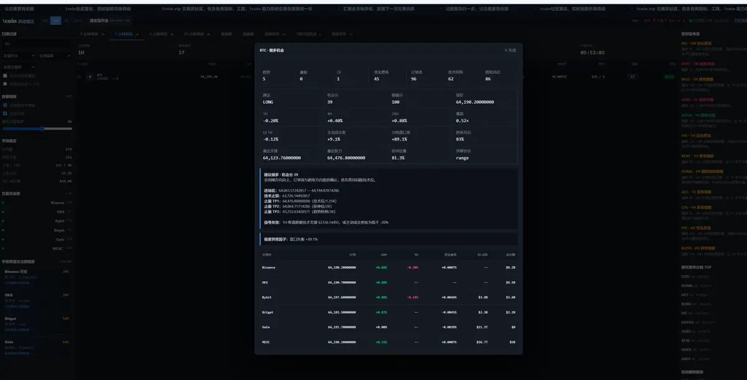This screenshot has width=747, height=380.
Task: Click the MEXC row in the dialog exchange table
Action: pyautogui.click(x=388, y=342)
